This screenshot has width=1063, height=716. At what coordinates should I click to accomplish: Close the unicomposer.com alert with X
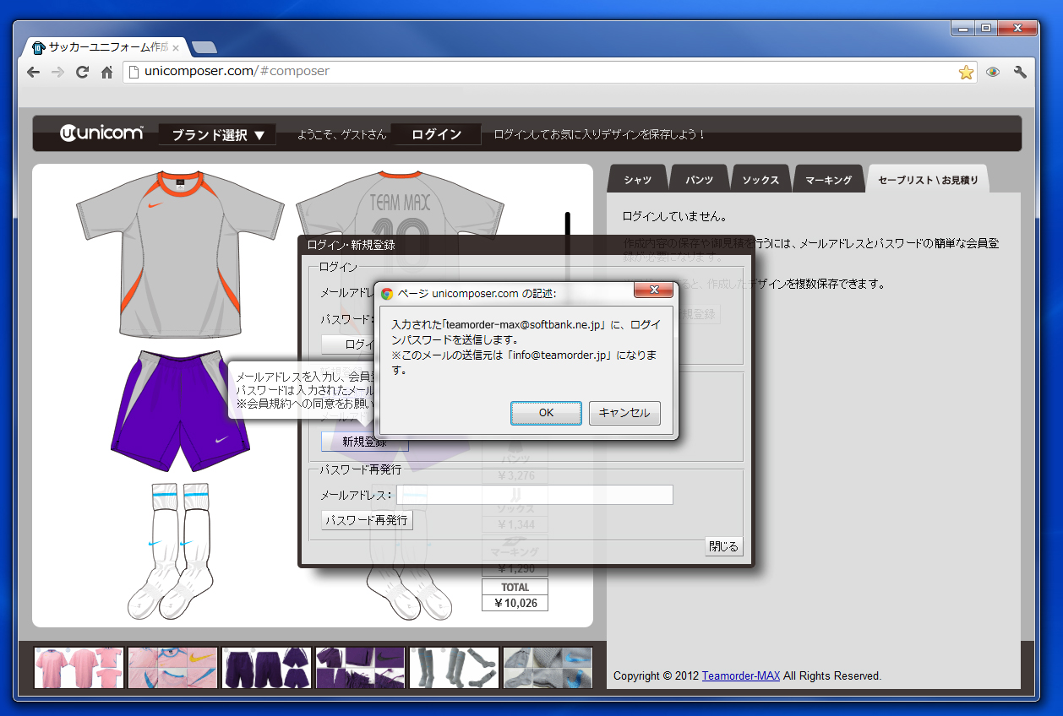pos(654,292)
